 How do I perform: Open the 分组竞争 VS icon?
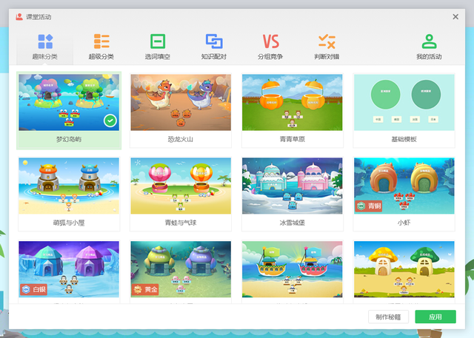[270, 41]
